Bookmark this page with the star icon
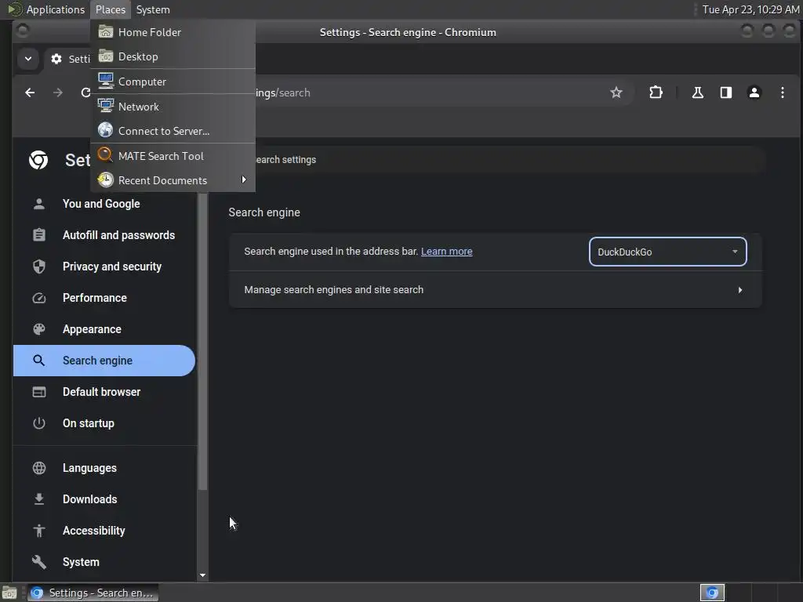 click(616, 92)
